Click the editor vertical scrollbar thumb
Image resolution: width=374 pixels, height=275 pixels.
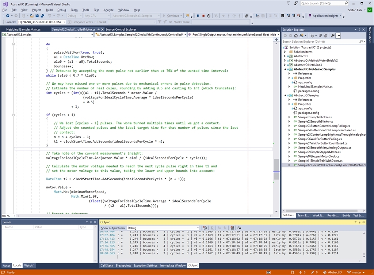point(276,169)
